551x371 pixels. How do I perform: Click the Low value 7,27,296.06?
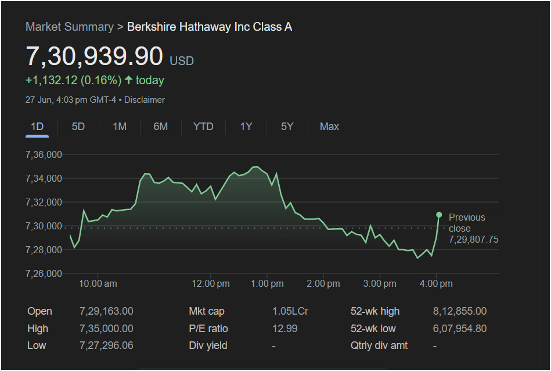[106, 345]
